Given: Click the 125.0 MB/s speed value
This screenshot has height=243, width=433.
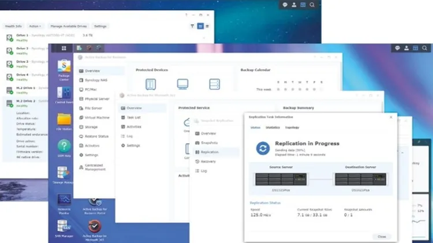Looking at the screenshot, I should [260, 215].
